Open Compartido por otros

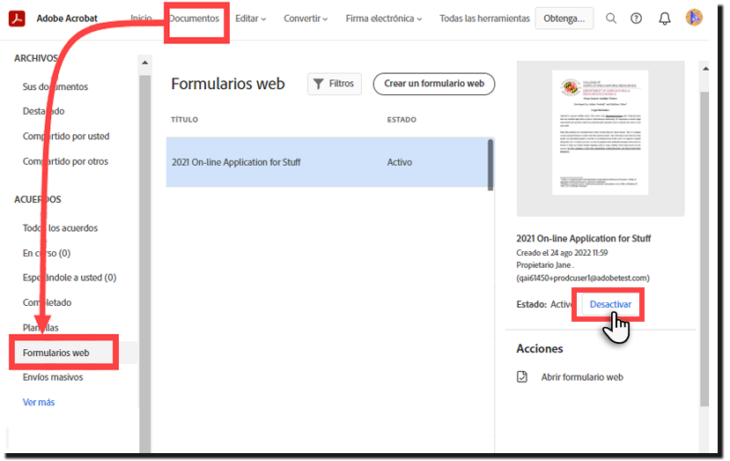coord(66,161)
